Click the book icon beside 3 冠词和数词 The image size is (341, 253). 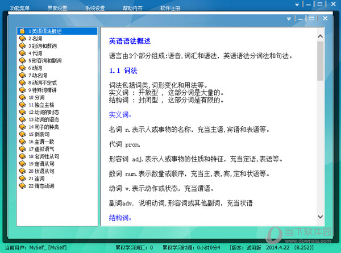click(x=22, y=46)
